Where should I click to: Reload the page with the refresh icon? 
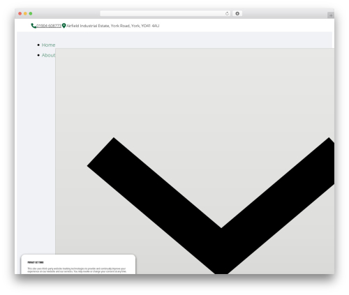227,14
